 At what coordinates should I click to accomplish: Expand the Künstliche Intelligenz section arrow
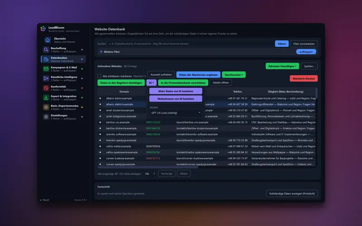pyautogui.click(x=82, y=78)
